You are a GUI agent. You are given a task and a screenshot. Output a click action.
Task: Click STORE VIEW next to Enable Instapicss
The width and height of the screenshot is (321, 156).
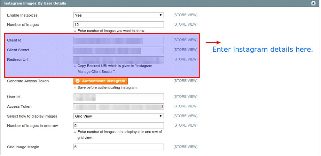(x=185, y=15)
